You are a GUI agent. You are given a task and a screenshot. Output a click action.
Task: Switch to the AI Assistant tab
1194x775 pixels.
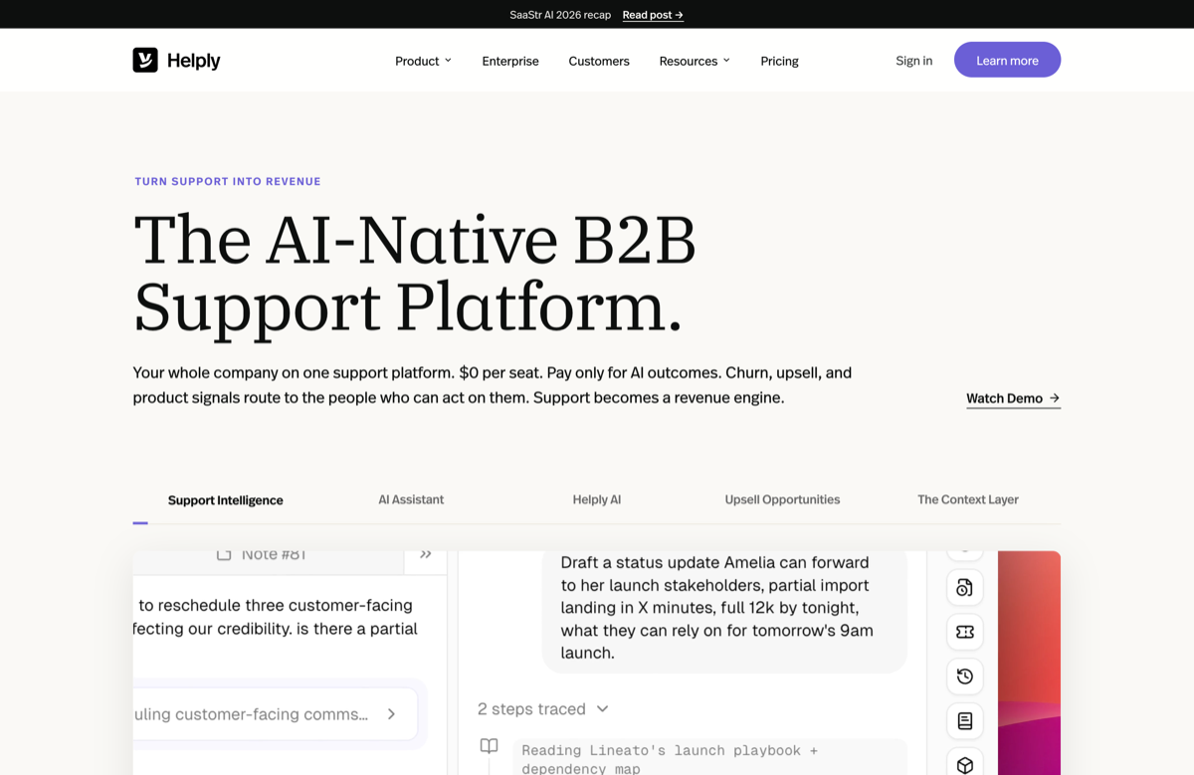click(x=411, y=499)
